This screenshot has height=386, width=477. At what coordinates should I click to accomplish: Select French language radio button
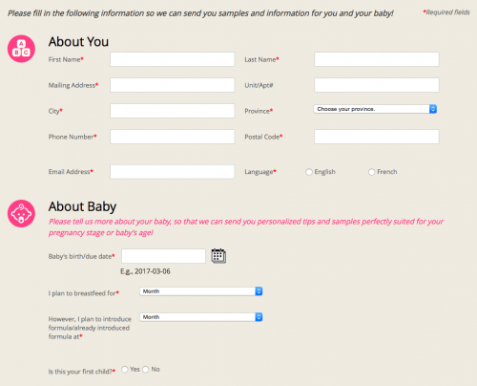click(x=371, y=172)
